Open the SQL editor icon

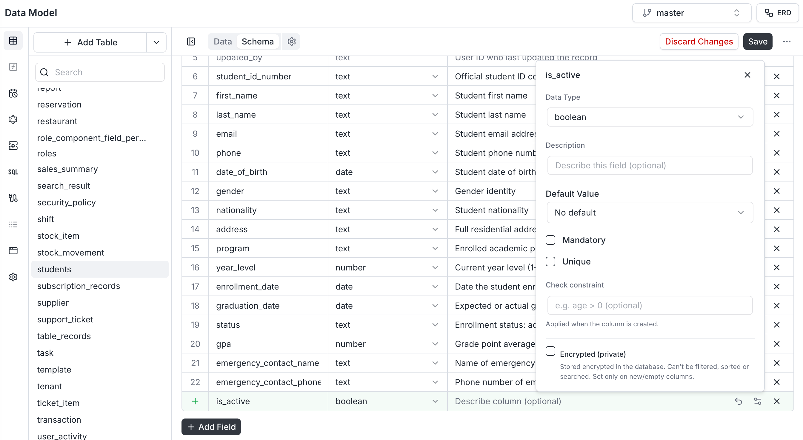tap(13, 172)
